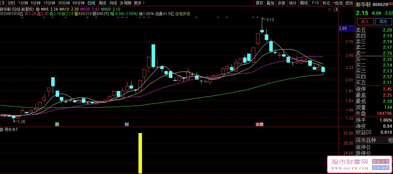Click the 返回 back button
This screenshot has width=393, height=174.
[349, 3]
